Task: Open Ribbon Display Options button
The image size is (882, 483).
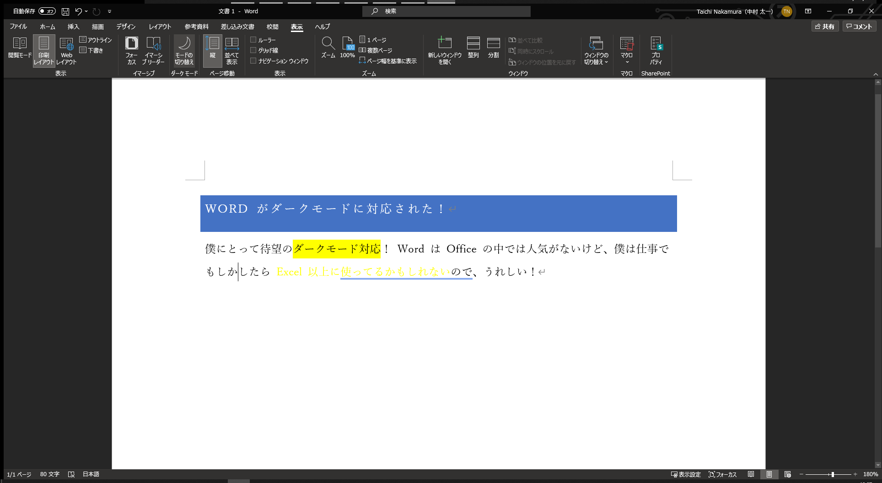Action: 808,11
